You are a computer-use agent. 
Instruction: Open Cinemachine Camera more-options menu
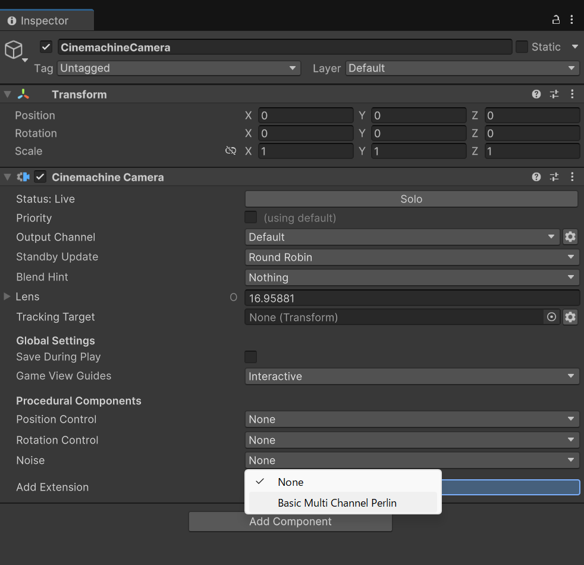coord(572,177)
